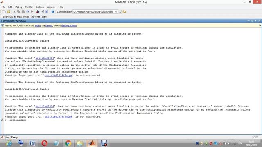Open the MATLAB Start button
262x147 pixels.
(5, 137)
